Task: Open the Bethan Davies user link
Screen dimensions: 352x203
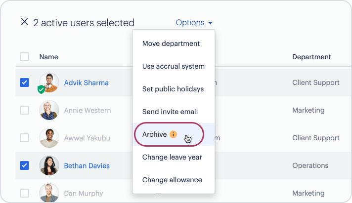Action: pos(87,166)
